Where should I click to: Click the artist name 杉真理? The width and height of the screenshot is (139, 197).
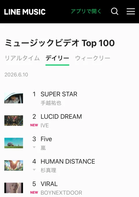tap(48, 170)
